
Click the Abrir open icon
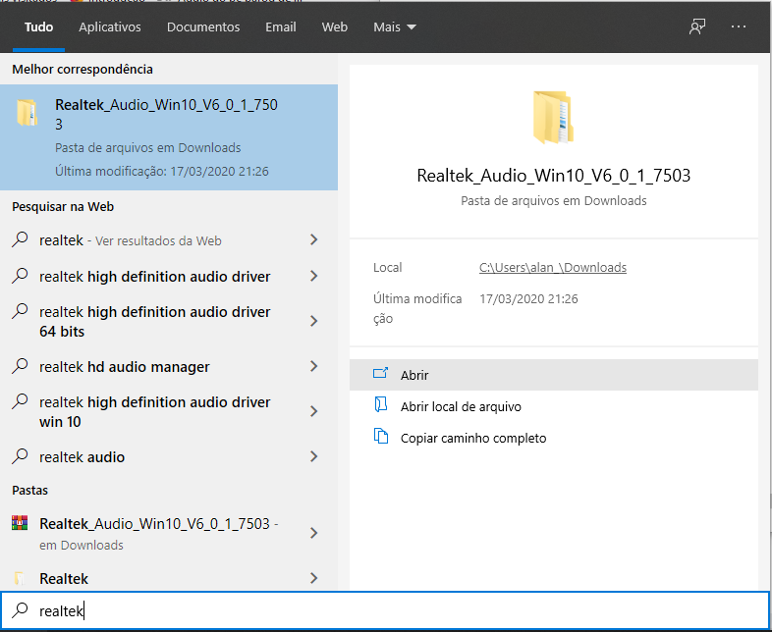pos(380,374)
